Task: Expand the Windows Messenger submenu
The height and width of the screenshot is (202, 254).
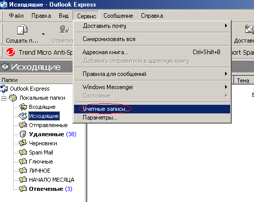Action: click(152, 87)
